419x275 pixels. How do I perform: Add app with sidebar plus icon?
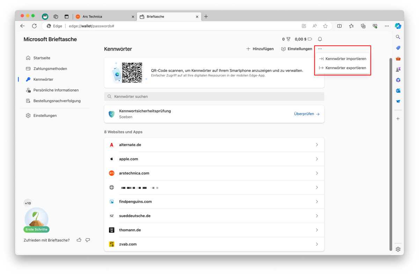coord(398,119)
